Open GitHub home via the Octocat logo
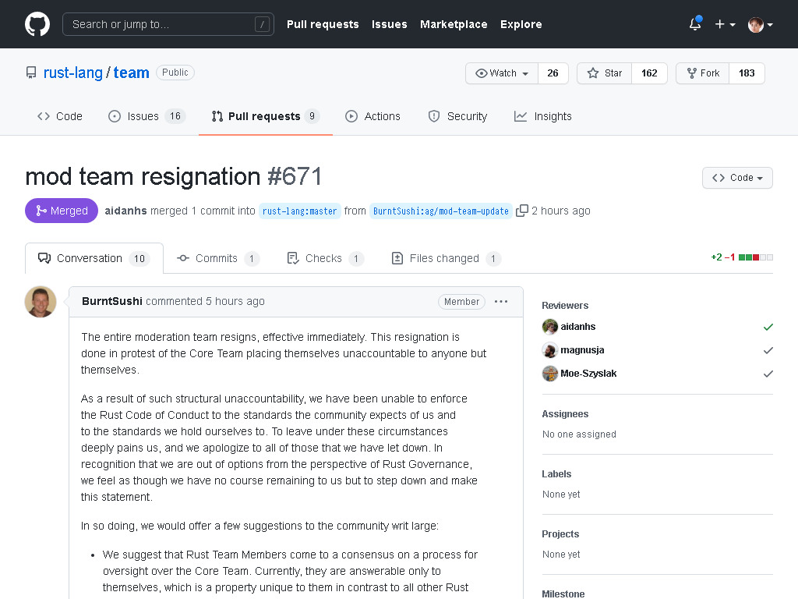This screenshot has height=599, width=798. pos(37,24)
